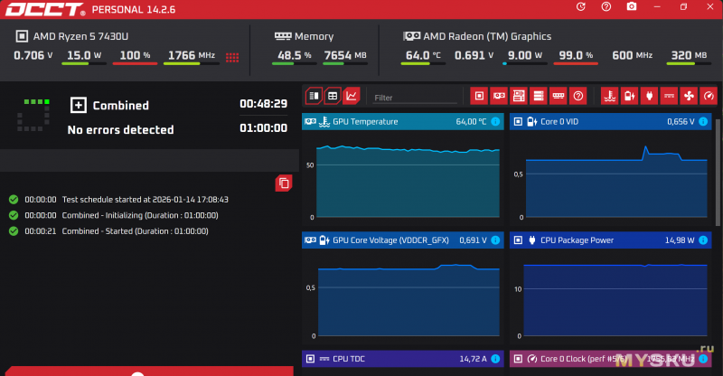Select the split panel layout view
723x376 pixels.
(x=314, y=96)
